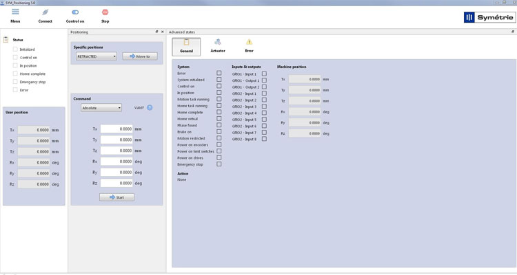Viewport: 517px width, 275px height.
Task: Click the Command Tx input field
Action: tap(116, 129)
